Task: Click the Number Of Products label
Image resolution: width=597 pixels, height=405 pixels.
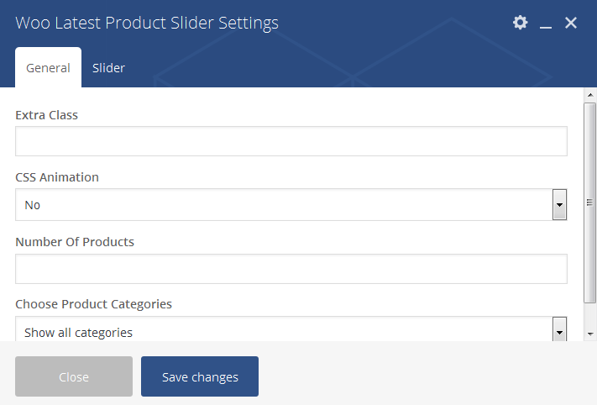Action: coord(75,242)
